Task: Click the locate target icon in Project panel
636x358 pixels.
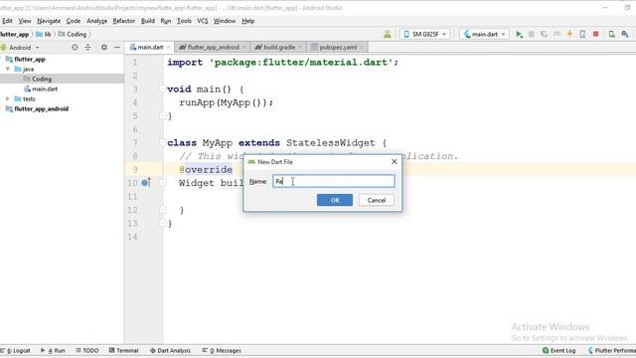Action: click(x=75, y=48)
